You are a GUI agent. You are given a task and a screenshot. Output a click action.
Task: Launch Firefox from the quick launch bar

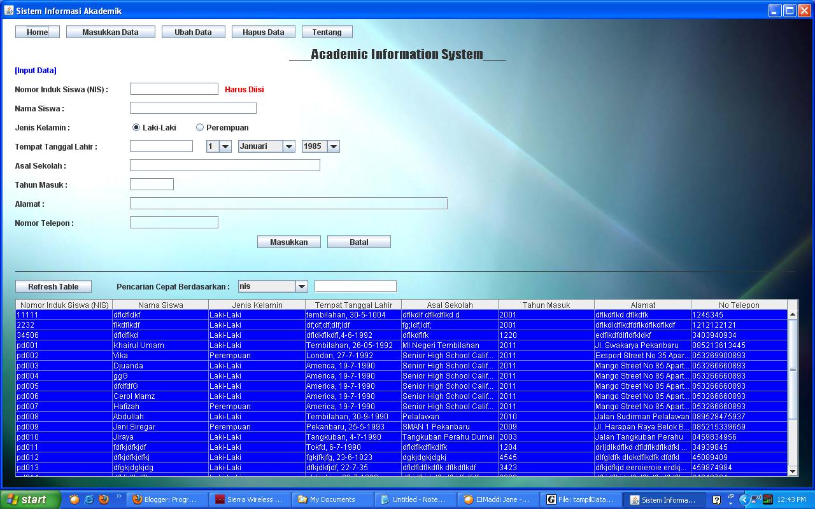103,500
